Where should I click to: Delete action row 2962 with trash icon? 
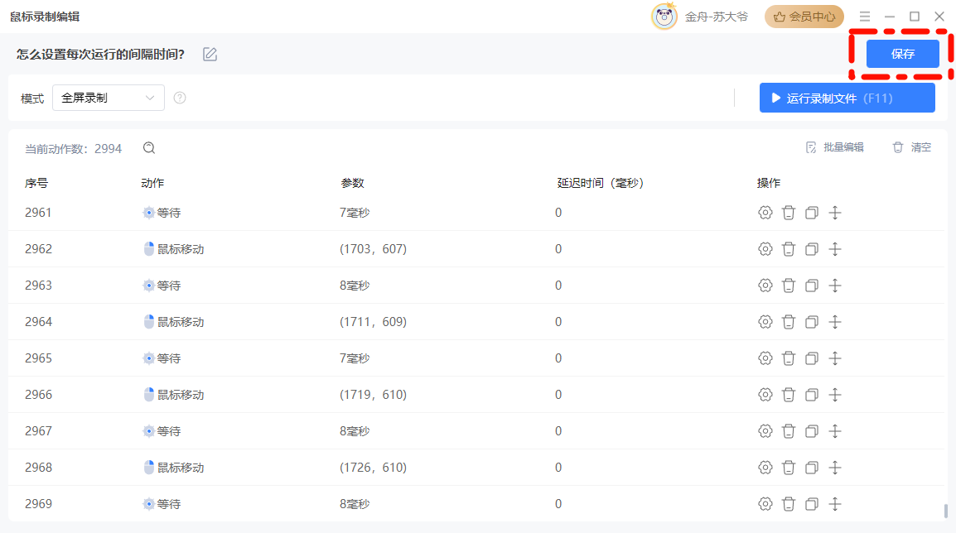[789, 249]
